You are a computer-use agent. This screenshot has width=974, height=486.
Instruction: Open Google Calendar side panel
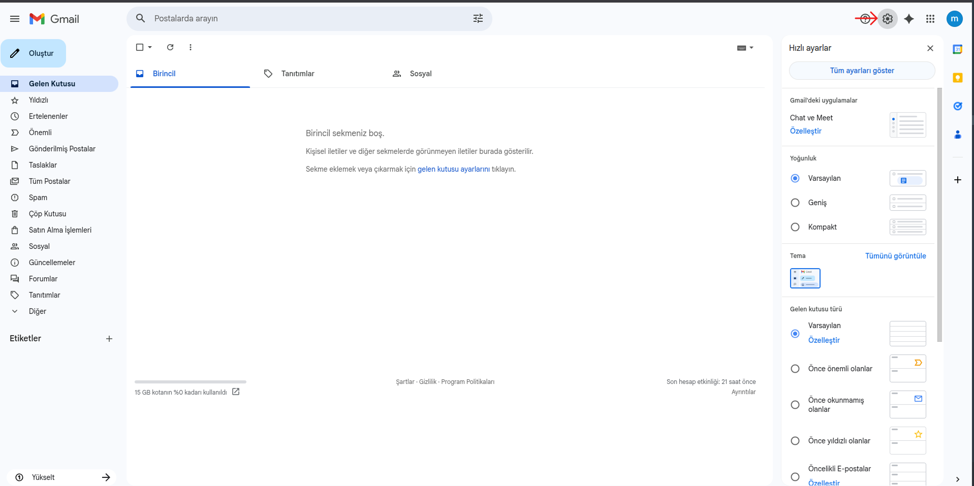coord(958,49)
